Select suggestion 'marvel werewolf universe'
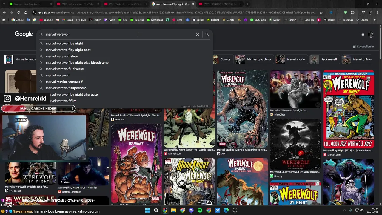This screenshot has height=215, width=382. click(x=125, y=69)
